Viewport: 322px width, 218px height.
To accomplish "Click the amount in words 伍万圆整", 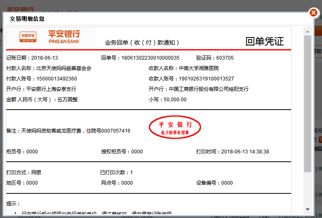I will point(67,100).
